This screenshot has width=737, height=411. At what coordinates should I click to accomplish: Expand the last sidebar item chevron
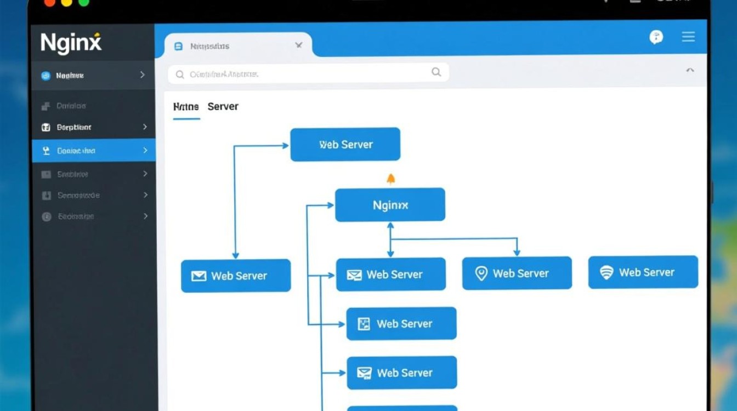145,216
